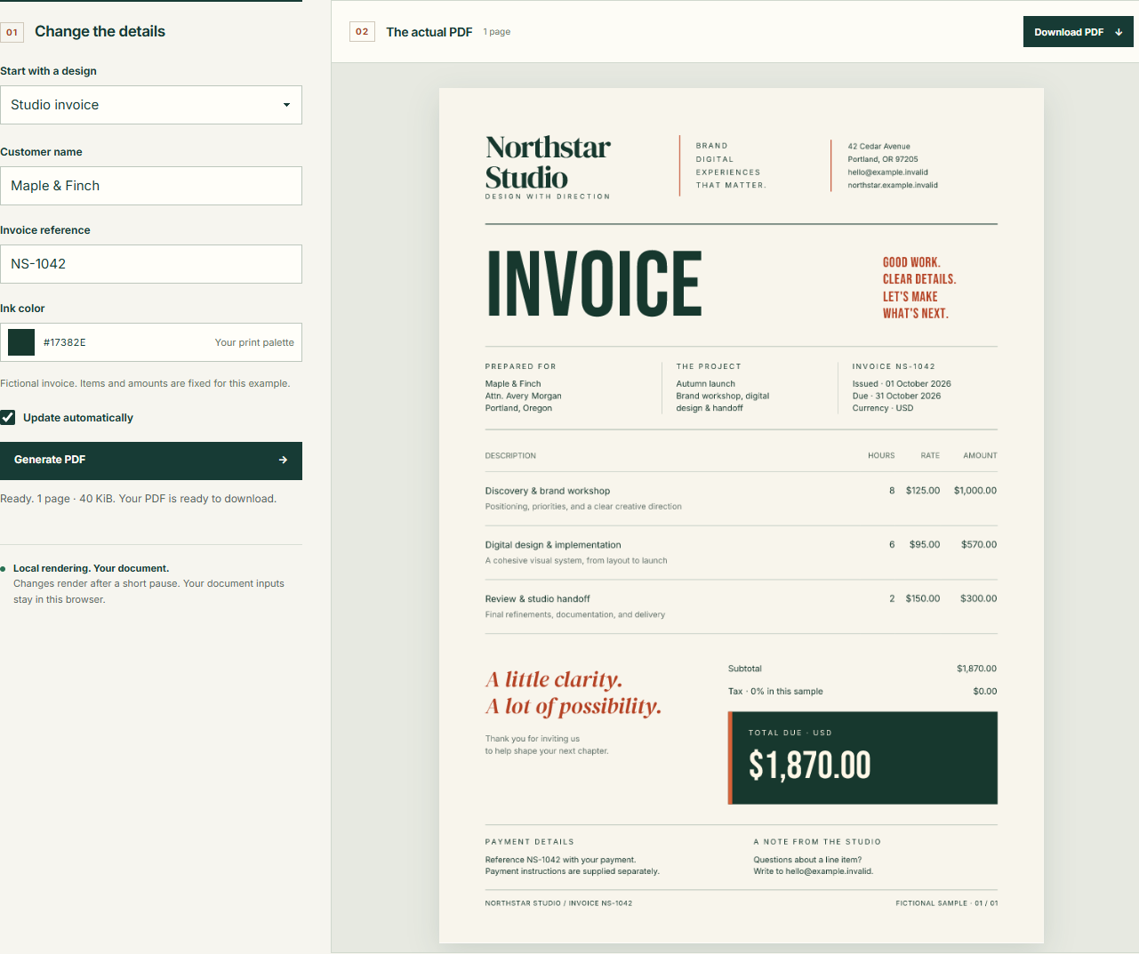1139x954 pixels.
Task: Click the 02 step badge
Action: tap(362, 31)
